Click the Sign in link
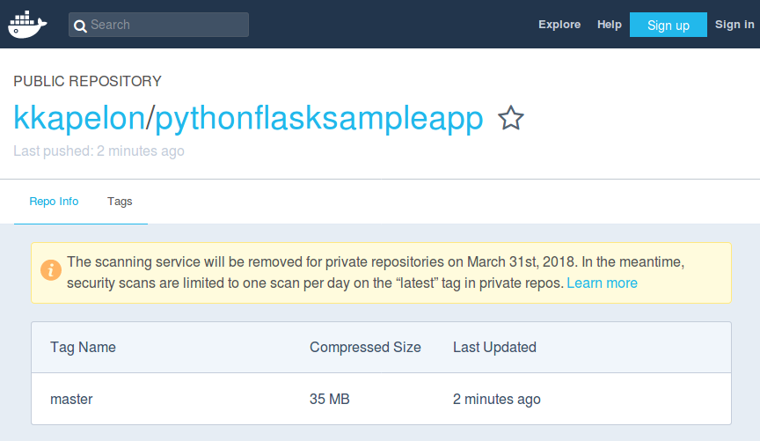Image resolution: width=760 pixels, height=441 pixels. click(x=734, y=25)
